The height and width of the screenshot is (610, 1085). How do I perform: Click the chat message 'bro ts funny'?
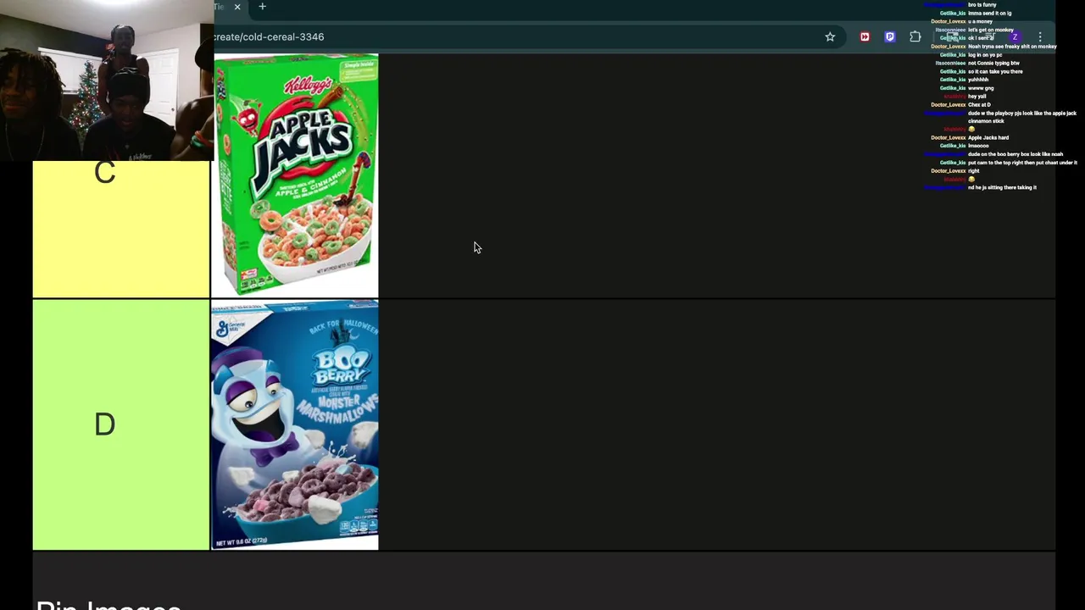click(982, 5)
